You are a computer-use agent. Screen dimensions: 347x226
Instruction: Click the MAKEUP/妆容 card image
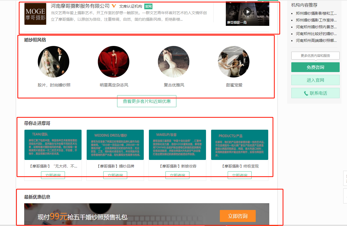[x=177, y=145]
